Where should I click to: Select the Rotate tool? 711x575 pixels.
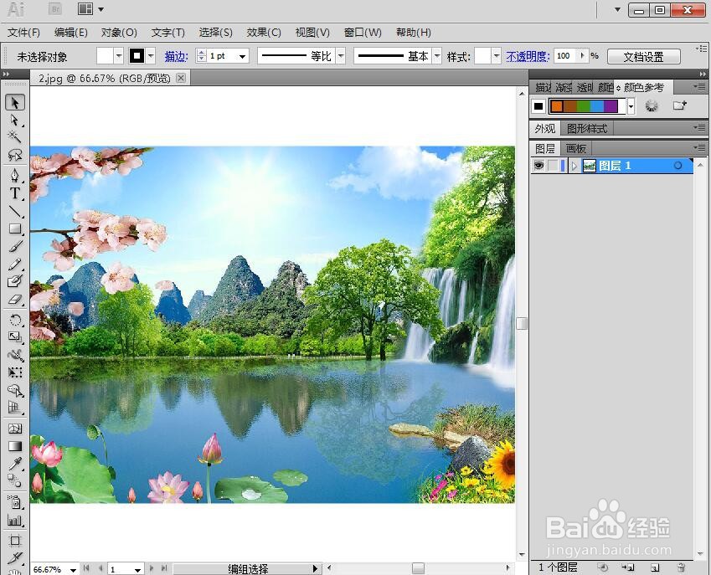[x=15, y=320]
